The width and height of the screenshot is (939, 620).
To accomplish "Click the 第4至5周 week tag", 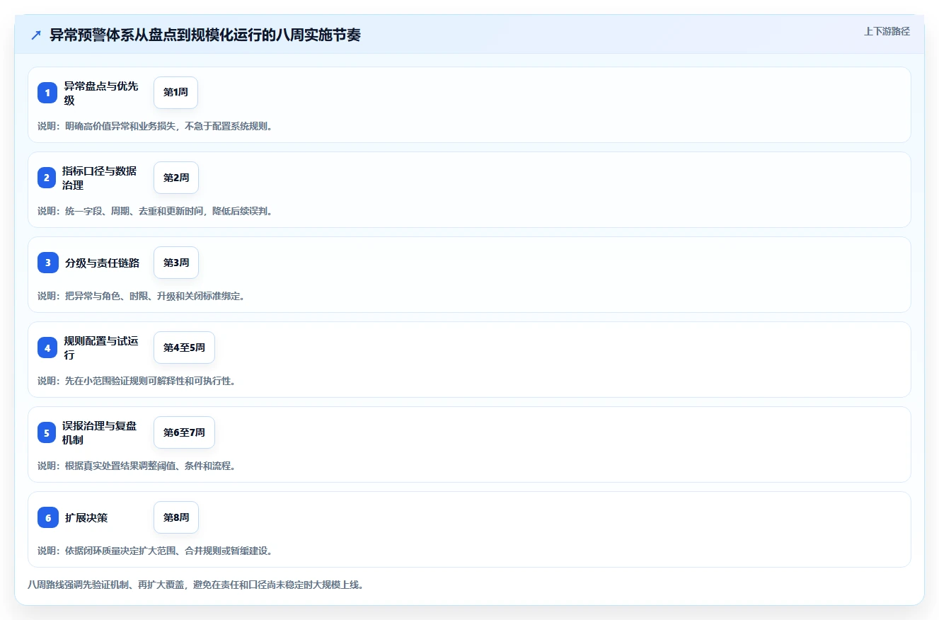I will pyautogui.click(x=184, y=348).
